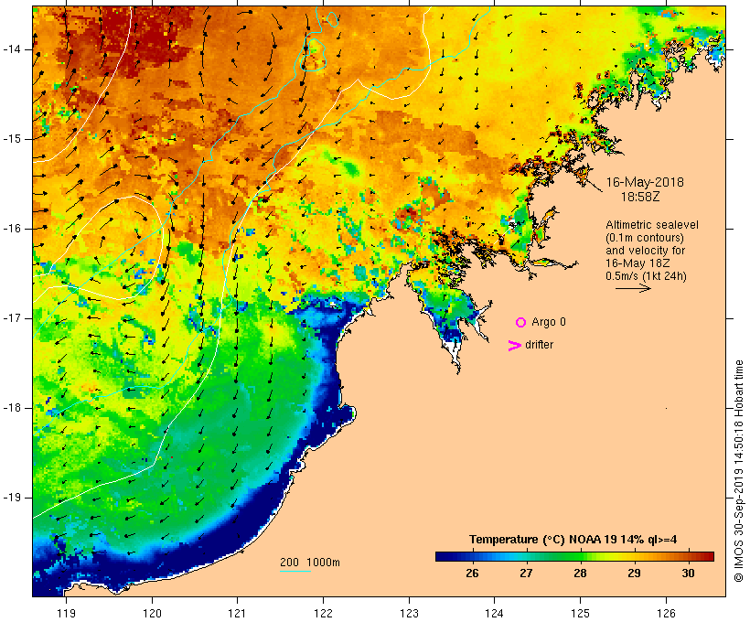Click the magenta drifter arrow symbol
This screenshot has width=750, height=622.
[x=514, y=346]
